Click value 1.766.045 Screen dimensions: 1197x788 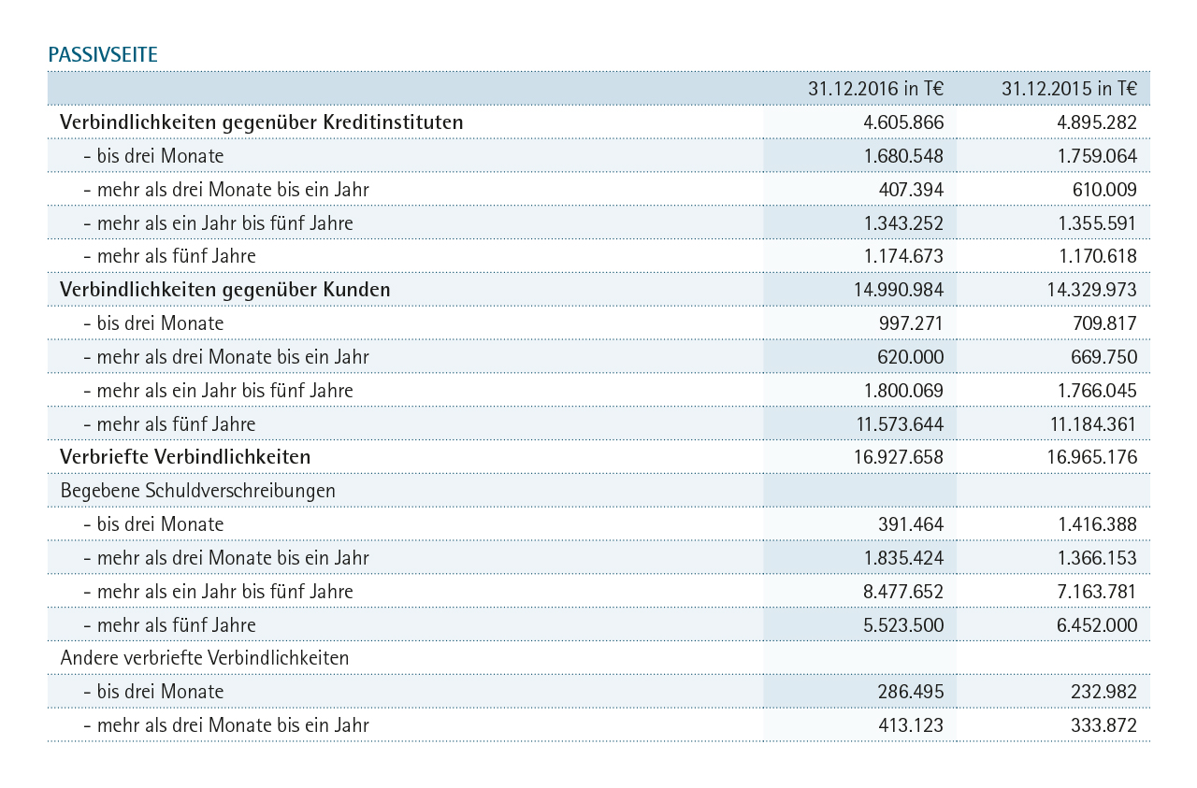point(1098,391)
